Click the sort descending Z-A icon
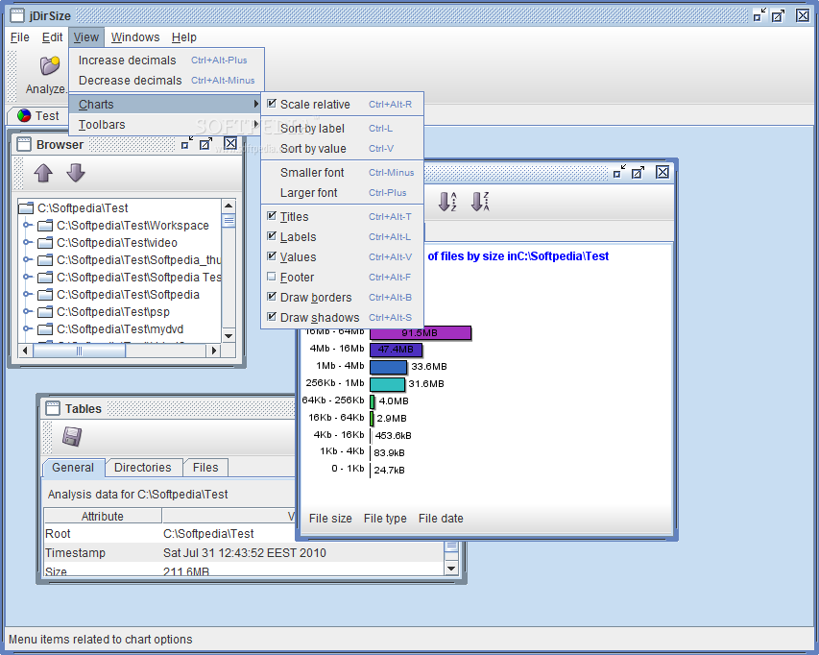Image resolution: width=819 pixels, height=655 pixels. pos(480,202)
